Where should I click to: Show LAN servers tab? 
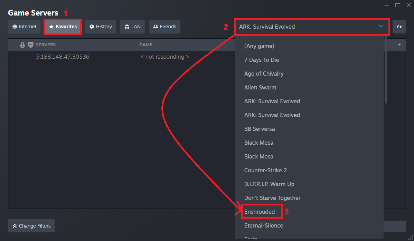click(x=132, y=27)
